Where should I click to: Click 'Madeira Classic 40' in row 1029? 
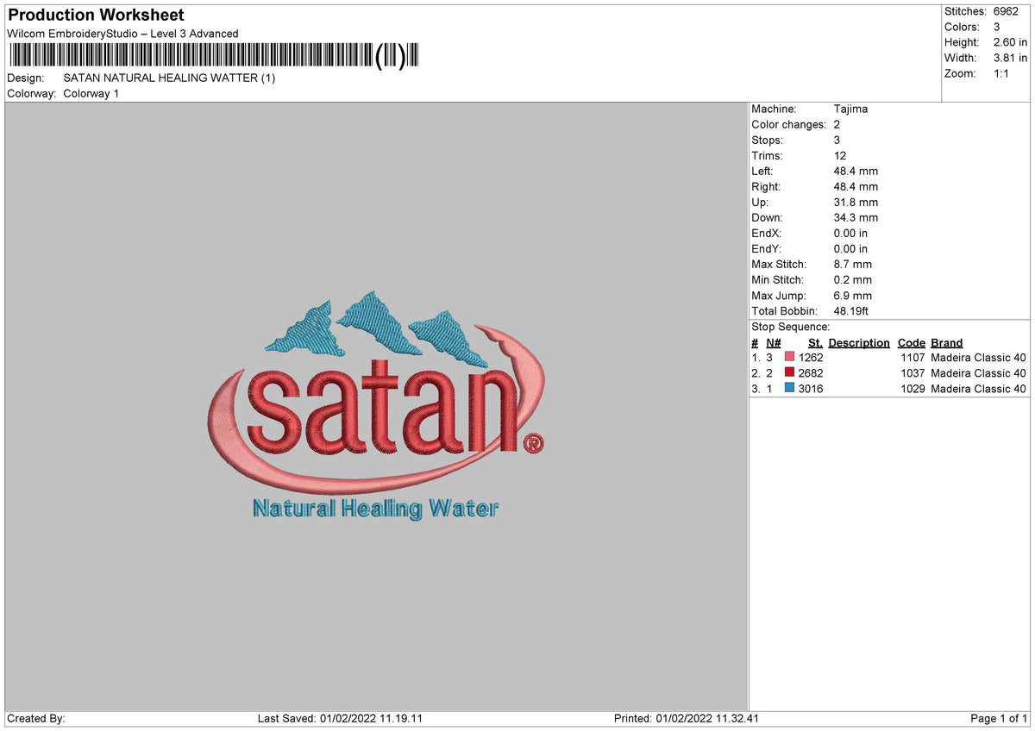978,389
